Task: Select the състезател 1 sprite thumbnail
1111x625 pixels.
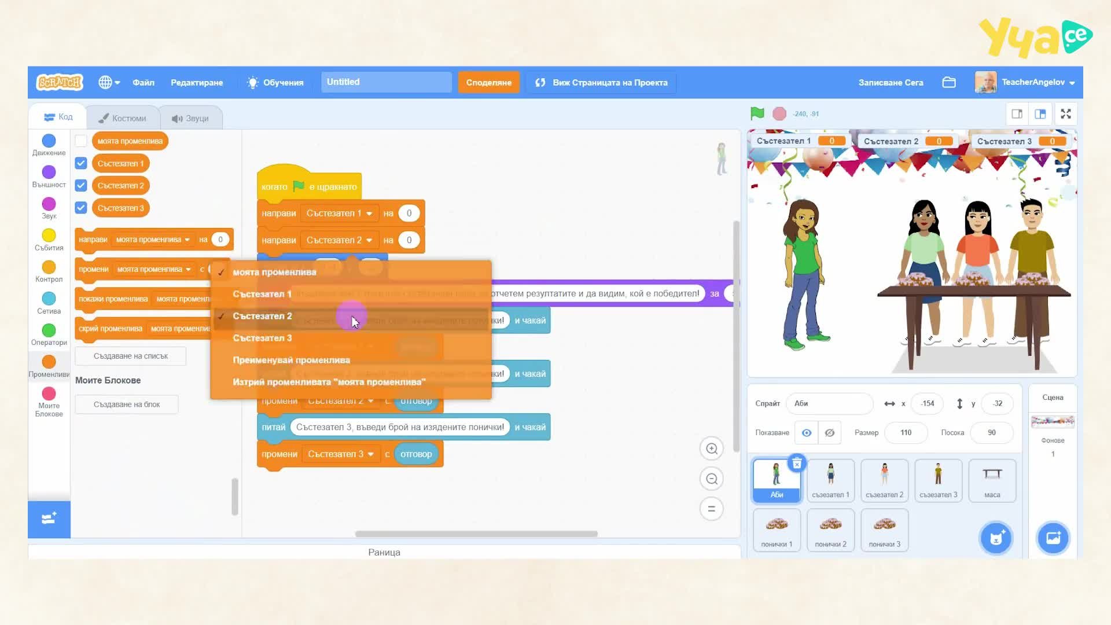Action: tap(830, 480)
